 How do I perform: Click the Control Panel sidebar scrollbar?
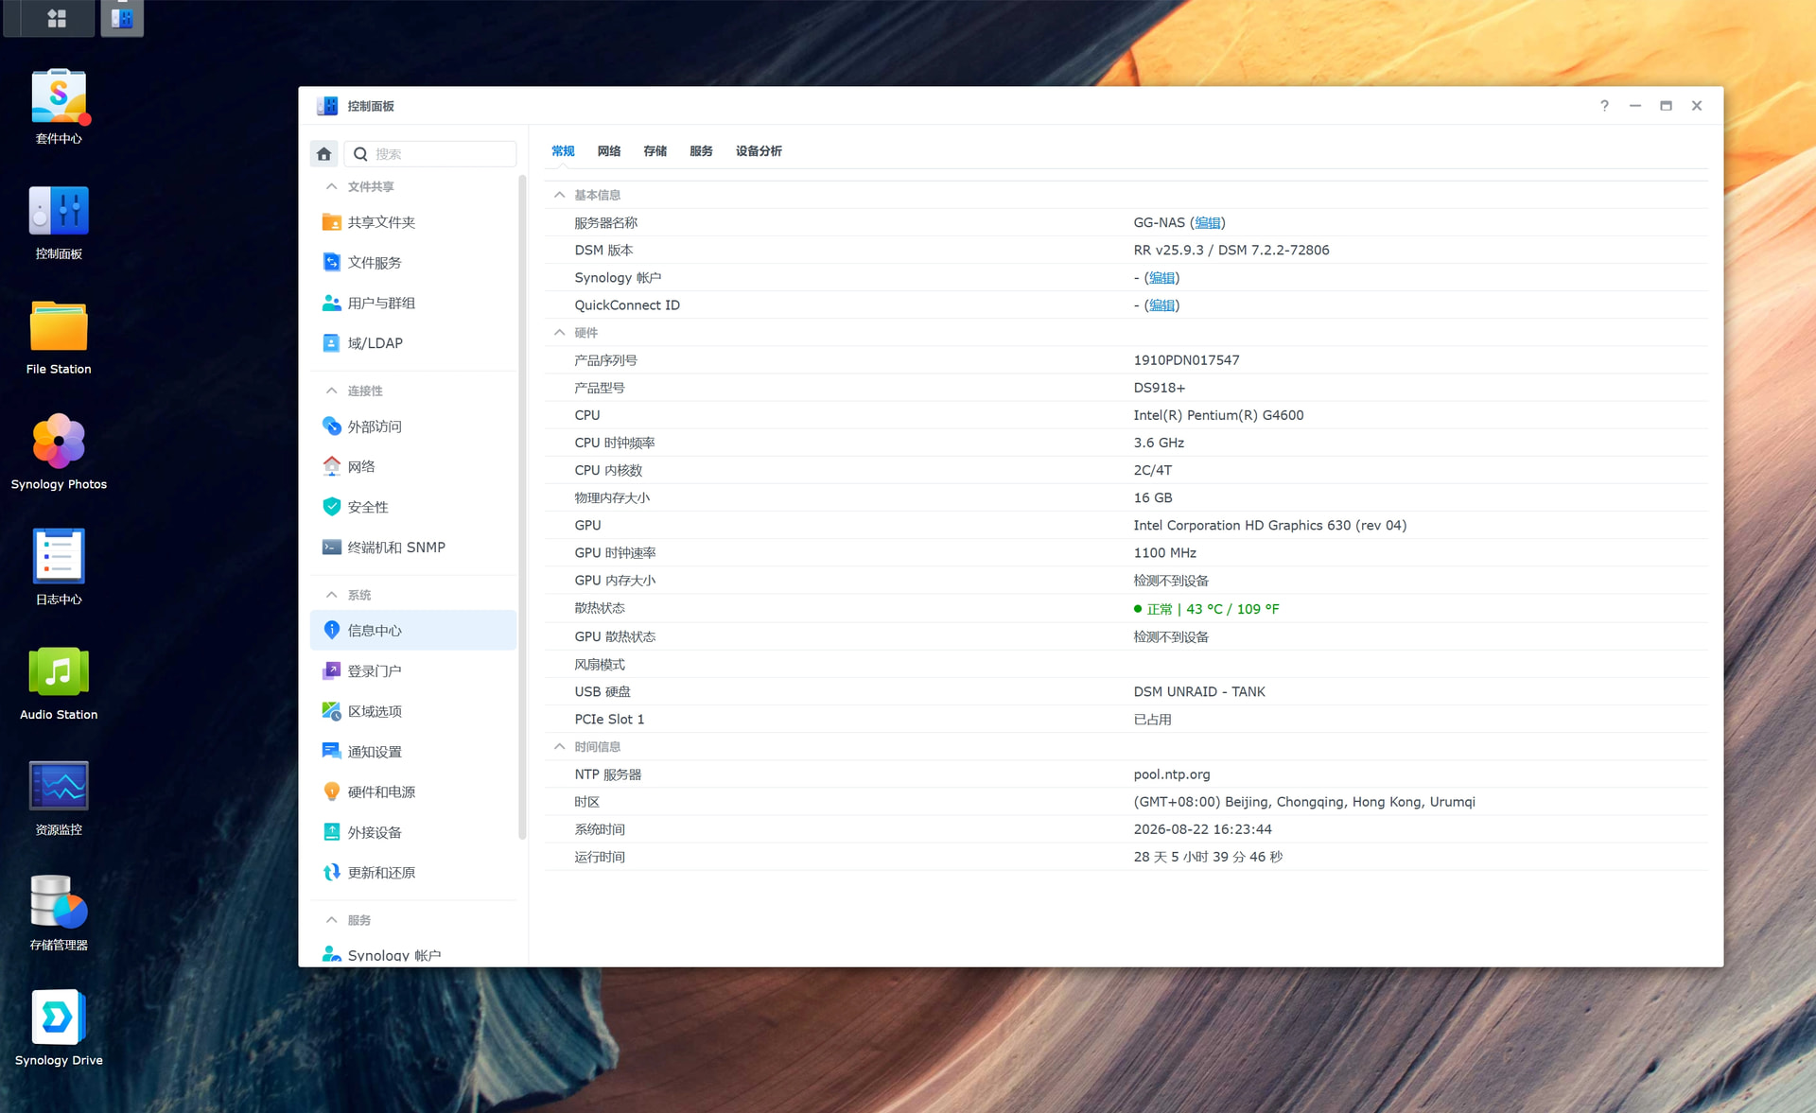coord(522,507)
